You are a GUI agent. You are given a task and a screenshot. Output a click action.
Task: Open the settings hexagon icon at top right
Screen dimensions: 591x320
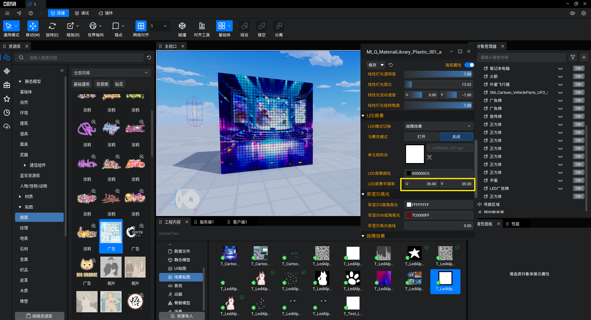click(x=584, y=13)
